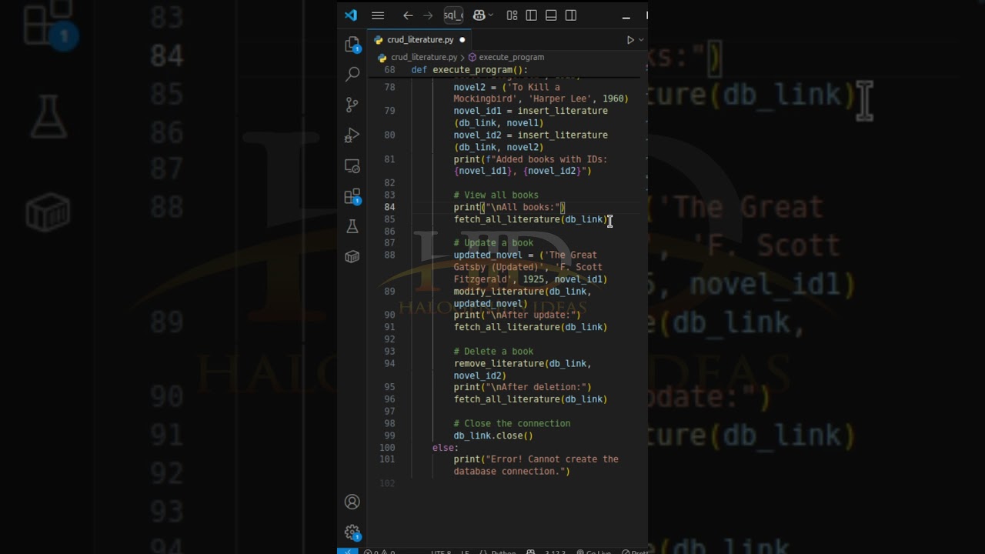985x554 pixels.
Task: Open the Explorer view in activity bar
Action: (x=352, y=45)
